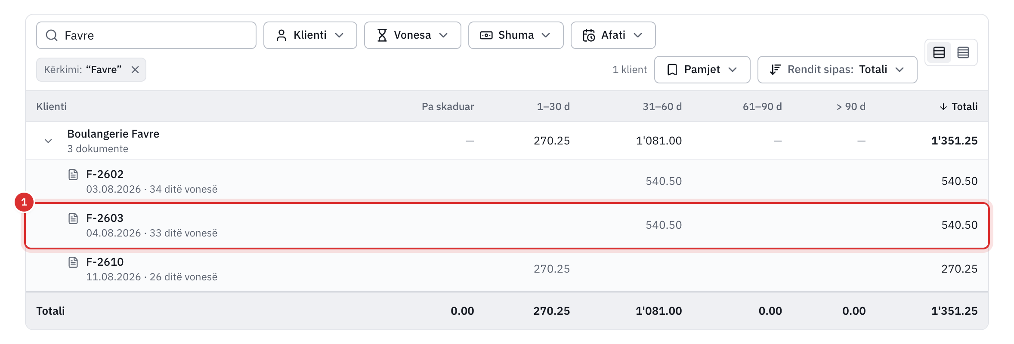Switch to compact row density view

pyautogui.click(x=963, y=52)
